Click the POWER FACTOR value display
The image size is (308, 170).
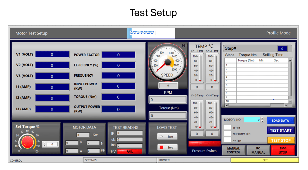tap(119, 55)
